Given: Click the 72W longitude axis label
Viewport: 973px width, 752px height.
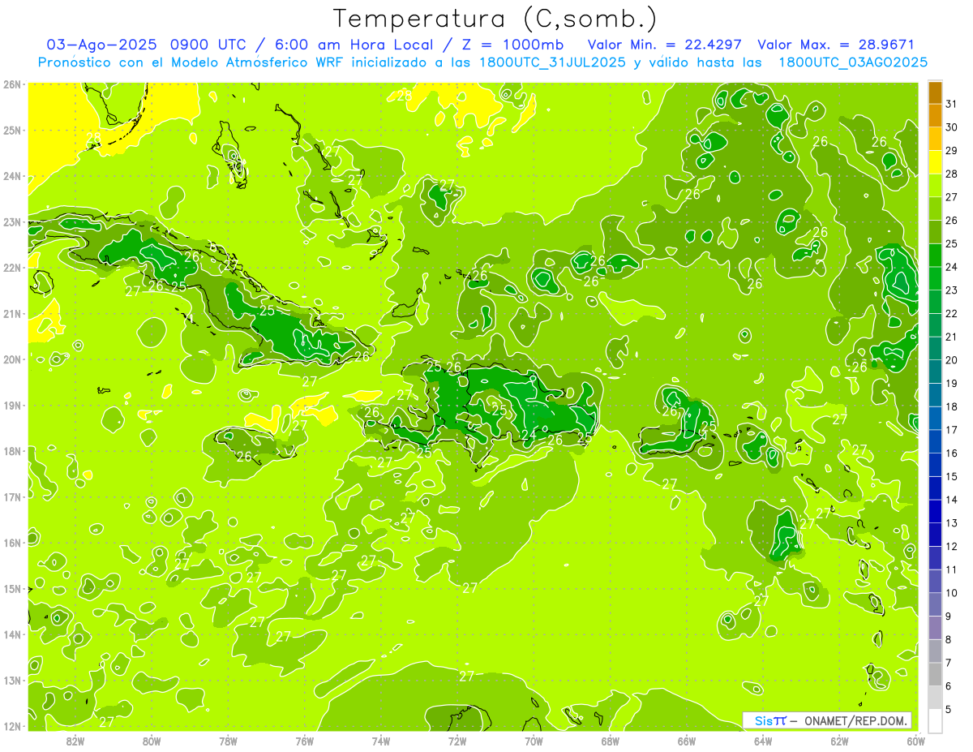Looking at the screenshot, I should click(x=457, y=741).
